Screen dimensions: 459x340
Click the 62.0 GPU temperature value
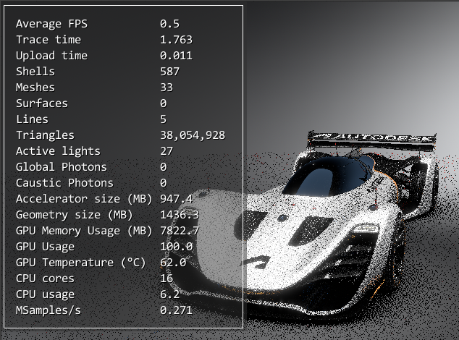pos(173,263)
